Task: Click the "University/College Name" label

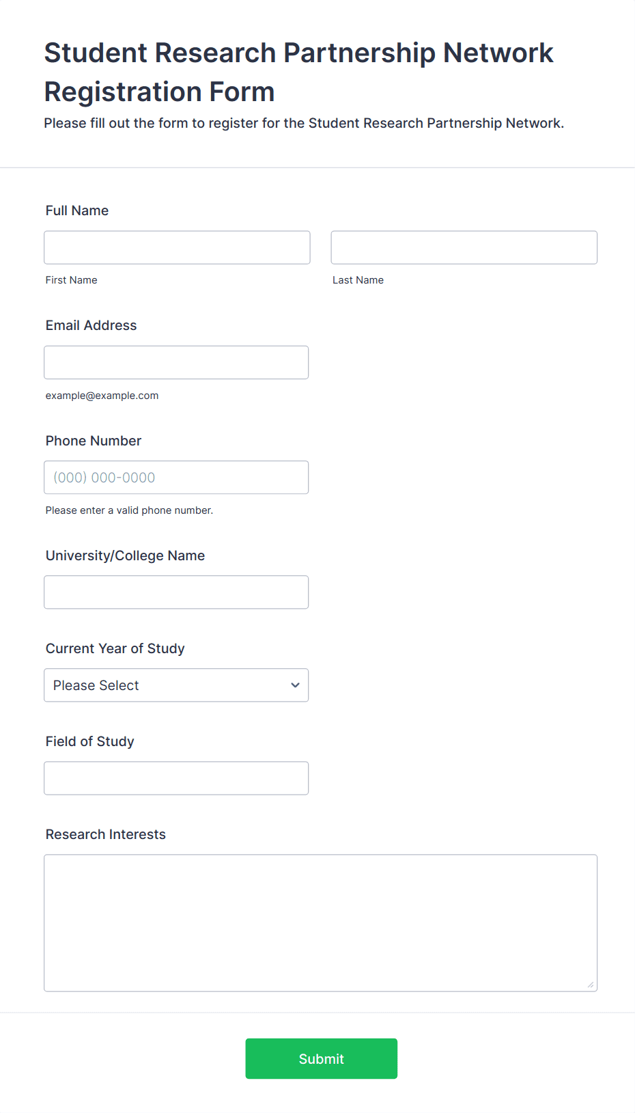Action: [125, 555]
